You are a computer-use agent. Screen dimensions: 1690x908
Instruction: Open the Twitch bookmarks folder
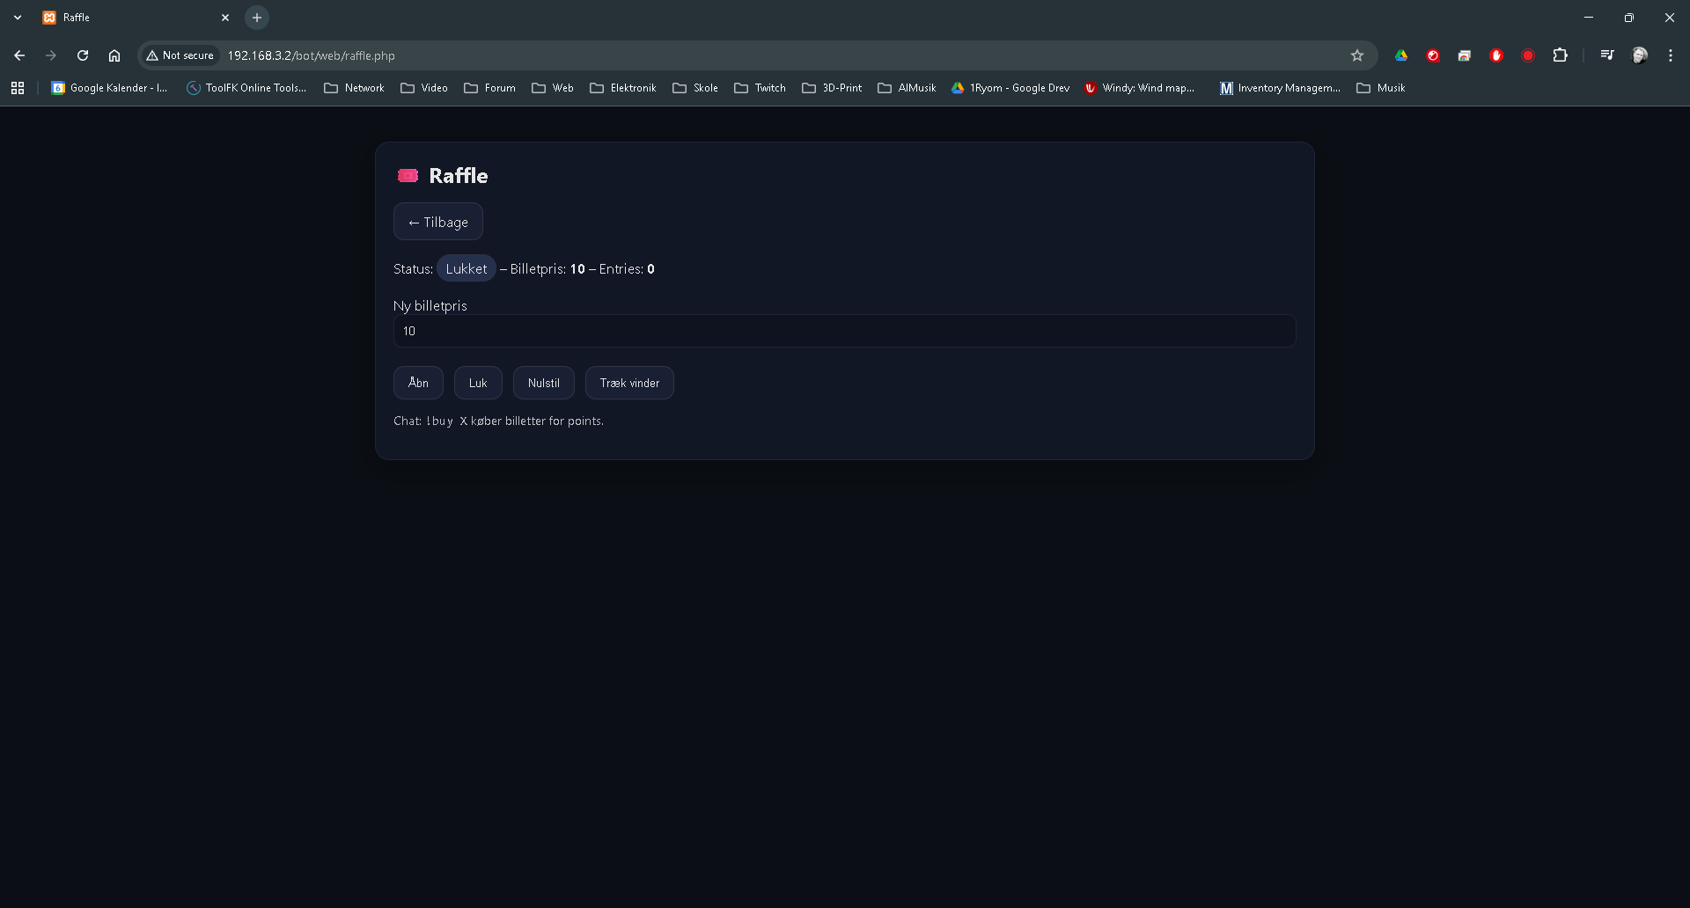760,88
